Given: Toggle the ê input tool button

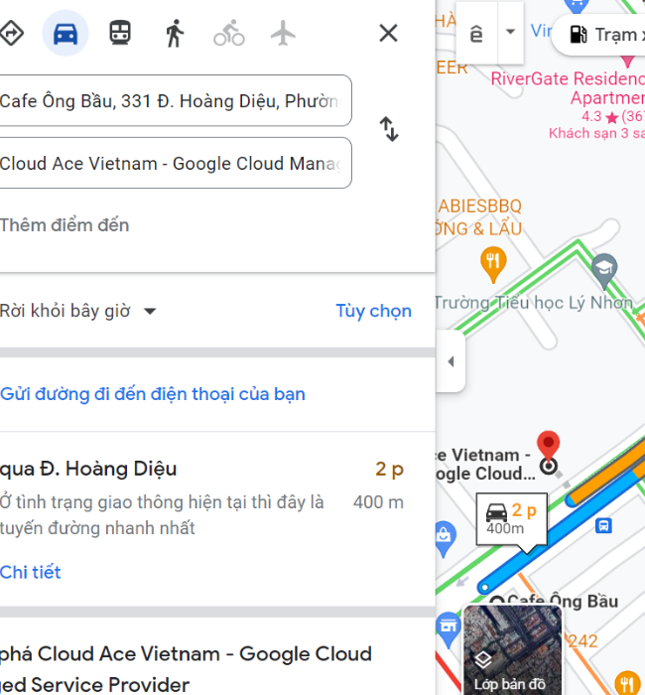Looking at the screenshot, I should tap(476, 33).
